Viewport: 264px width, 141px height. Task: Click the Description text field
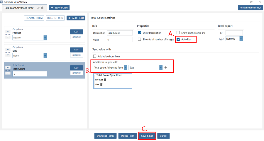point(119,33)
